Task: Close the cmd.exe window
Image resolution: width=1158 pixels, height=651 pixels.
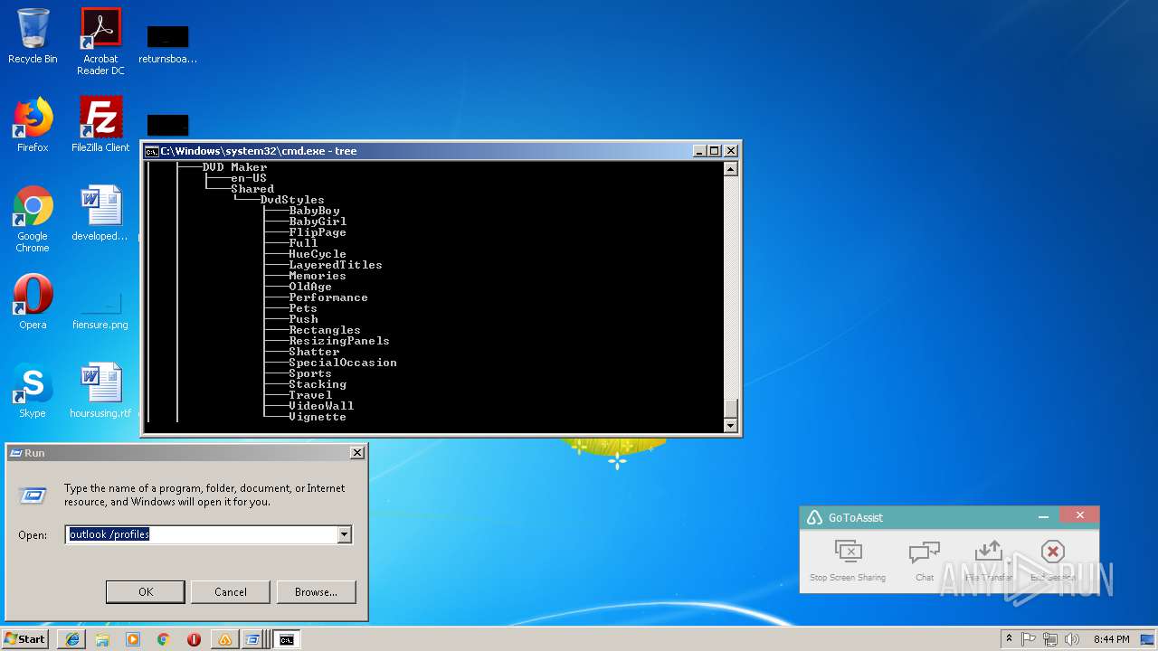Action: [x=731, y=151]
